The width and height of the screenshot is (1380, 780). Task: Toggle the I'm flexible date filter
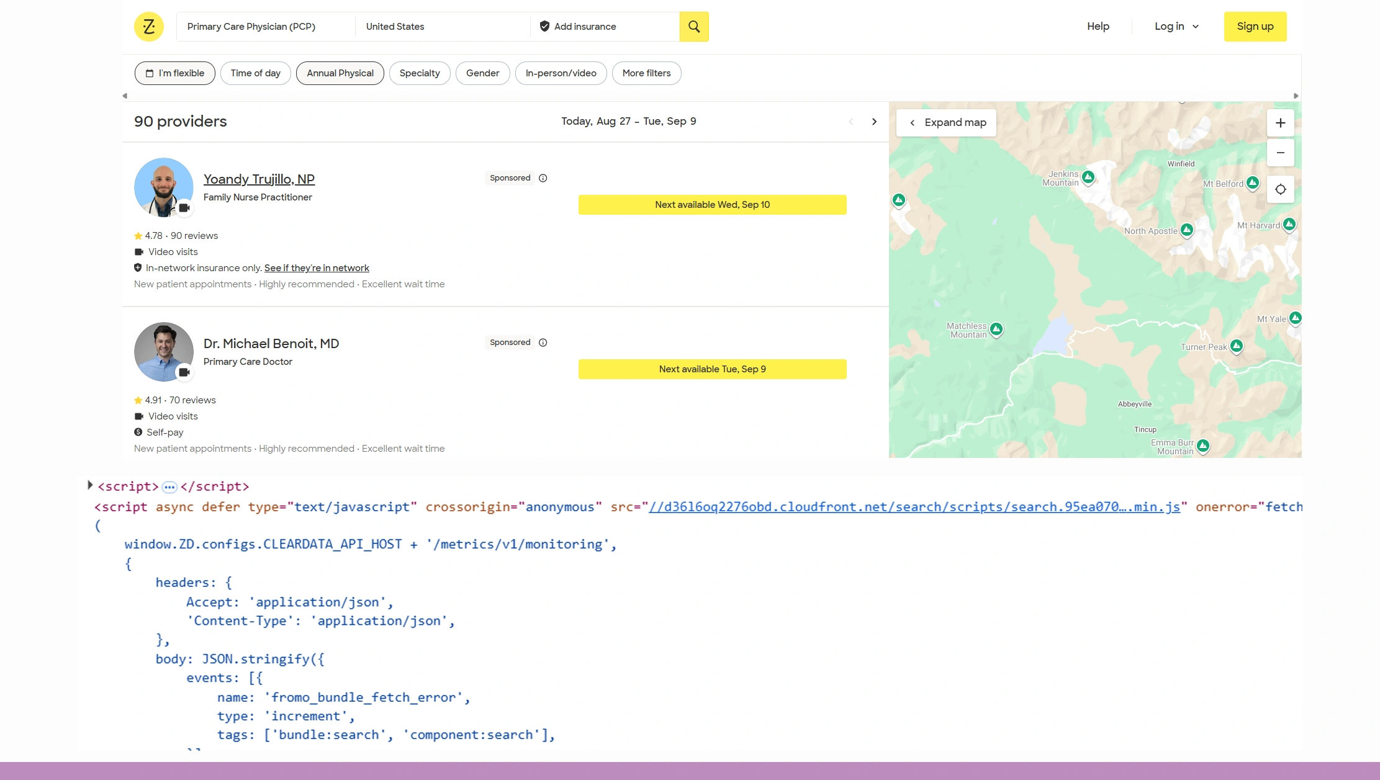175,73
